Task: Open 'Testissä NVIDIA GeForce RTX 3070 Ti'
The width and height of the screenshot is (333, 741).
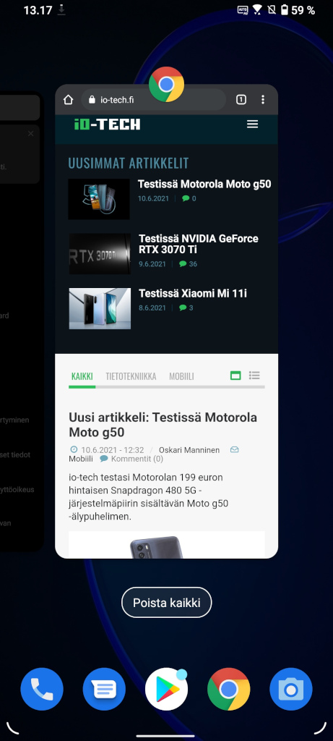Action: tap(199, 244)
